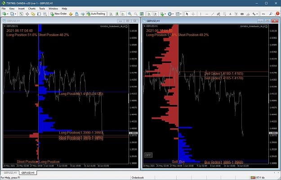Zoom out of the chart
Image resolution: width=281 pixels, height=180 pixels.
[136, 14]
